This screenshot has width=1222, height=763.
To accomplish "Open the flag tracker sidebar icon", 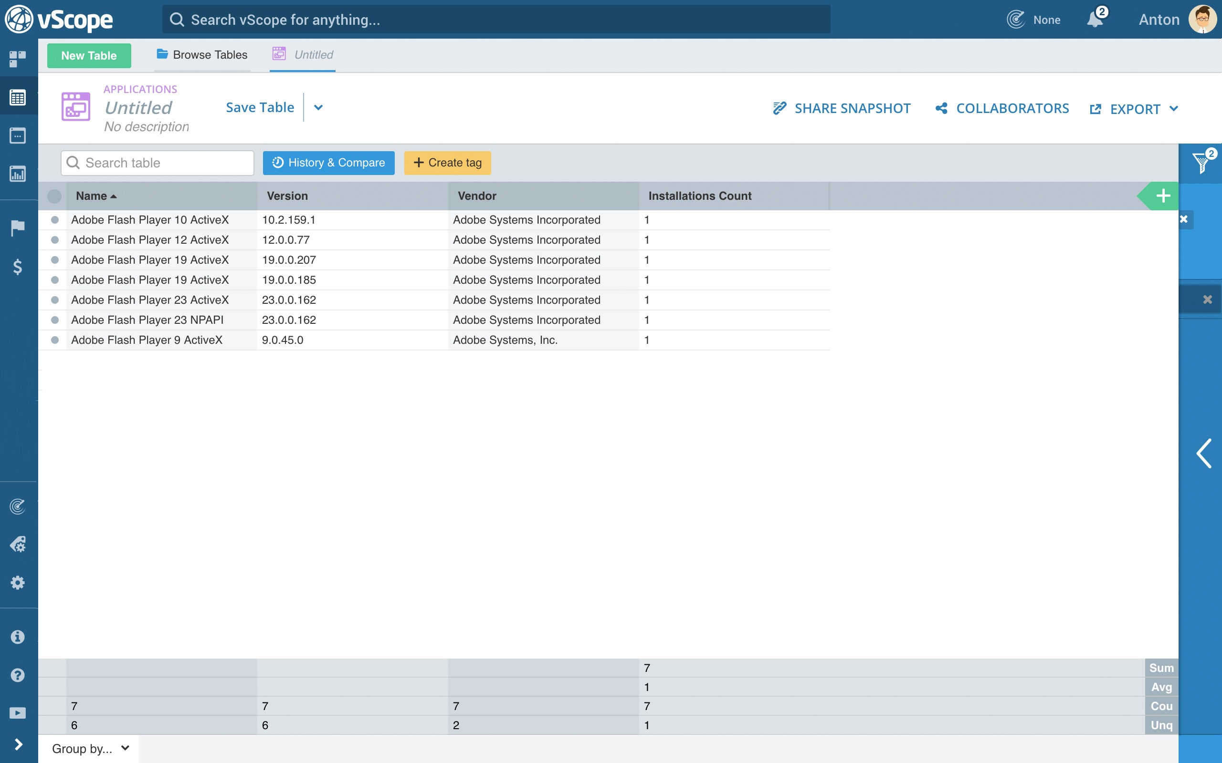I will (x=18, y=227).
